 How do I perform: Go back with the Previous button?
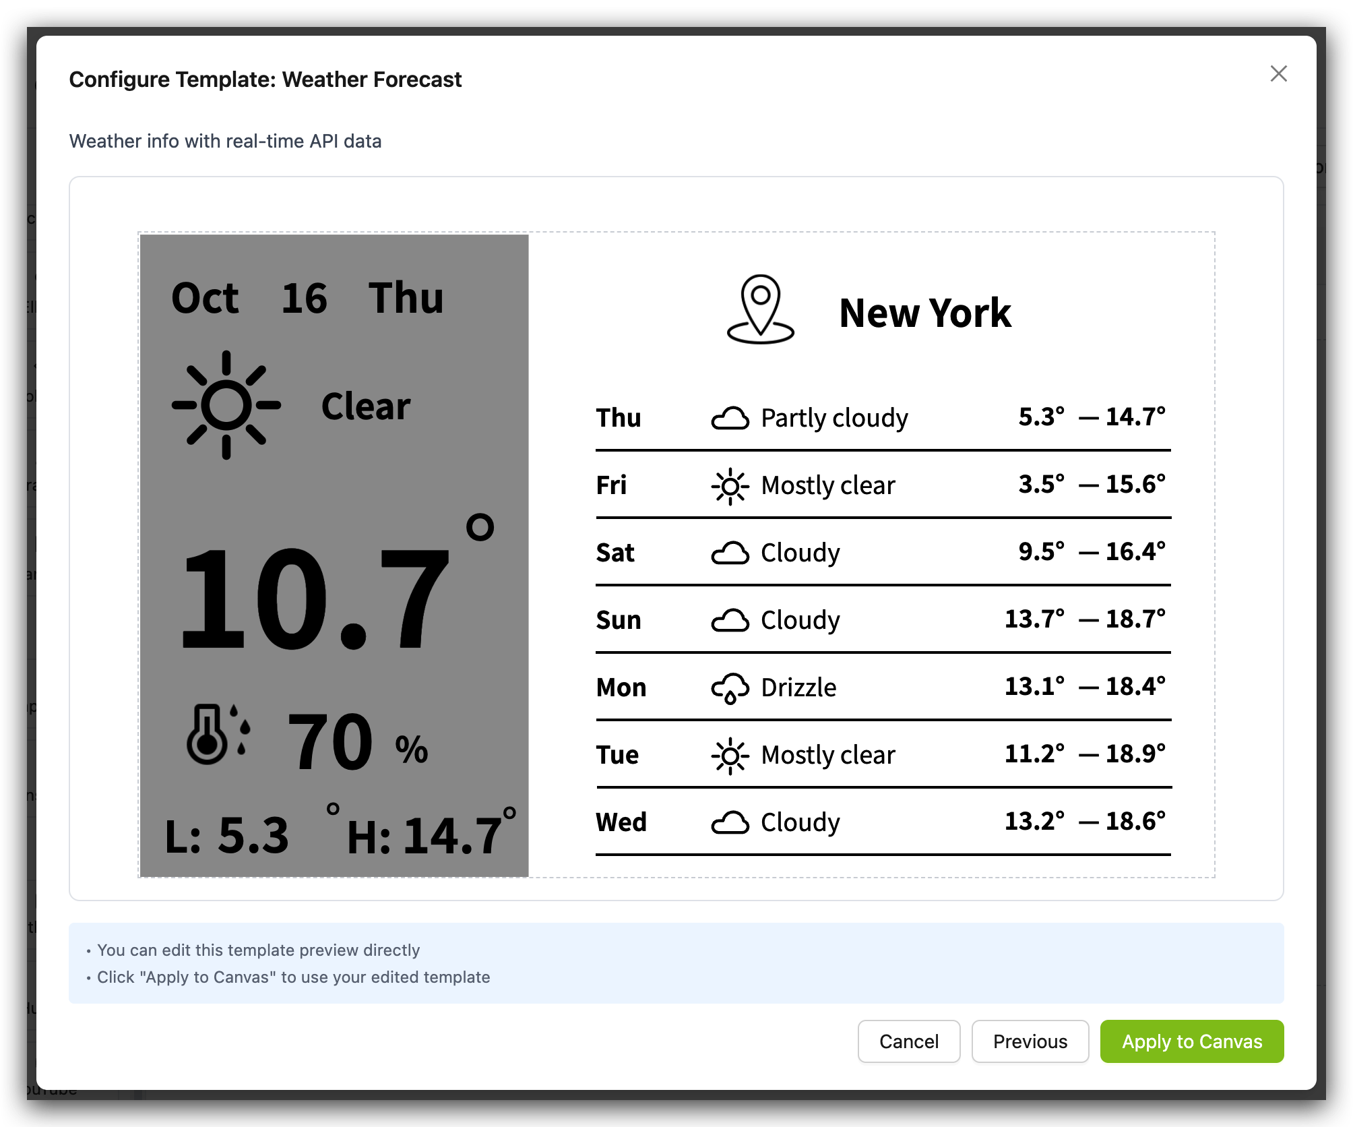click(x=1030, y=1041)
